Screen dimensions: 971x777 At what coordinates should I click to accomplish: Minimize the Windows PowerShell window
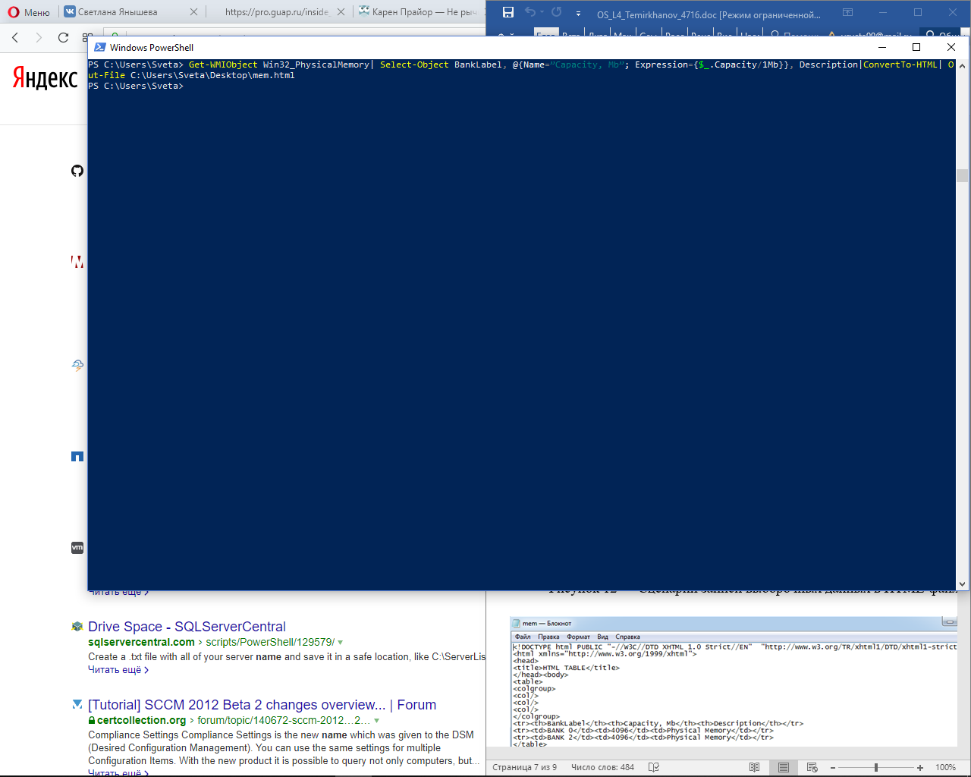(x=882, y=47)
